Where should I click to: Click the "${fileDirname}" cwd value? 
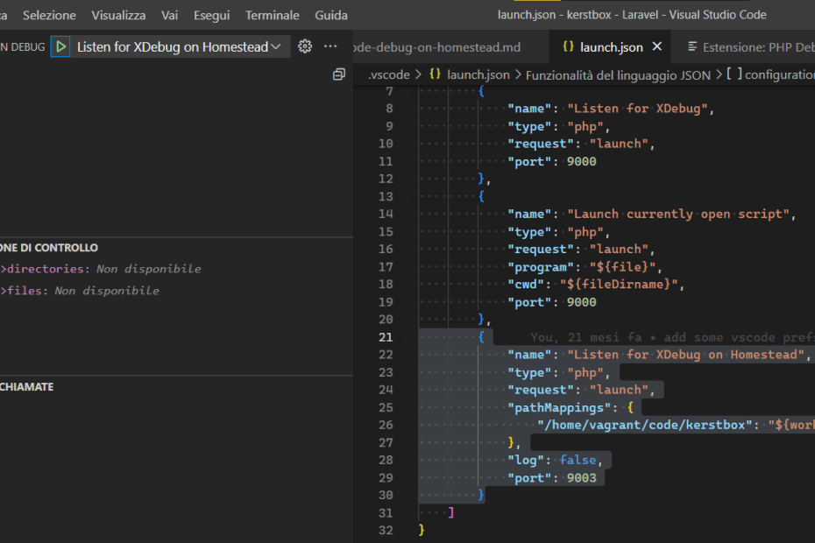[x=619, y=285]
